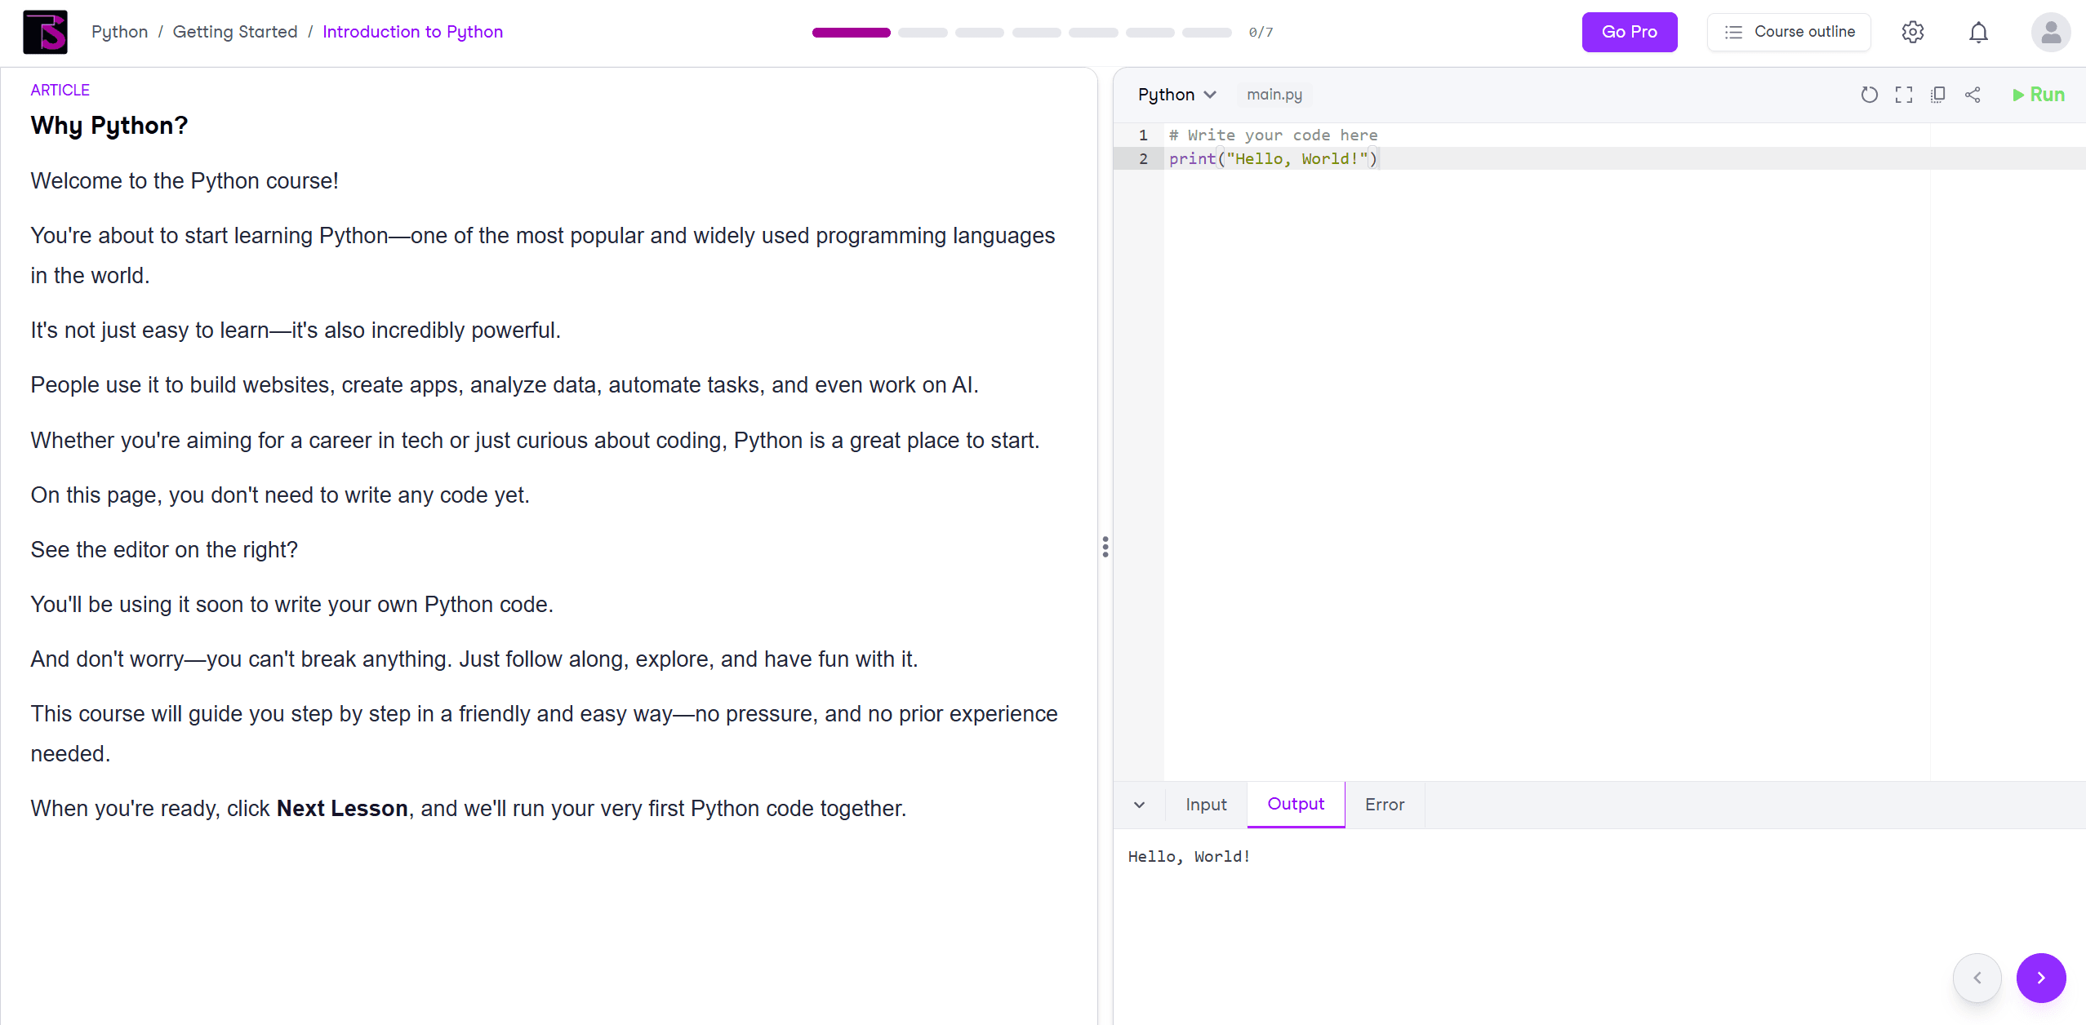Share the code snippet
The height and width of the screenshot is (1025, 2086).
[1973, 94]
